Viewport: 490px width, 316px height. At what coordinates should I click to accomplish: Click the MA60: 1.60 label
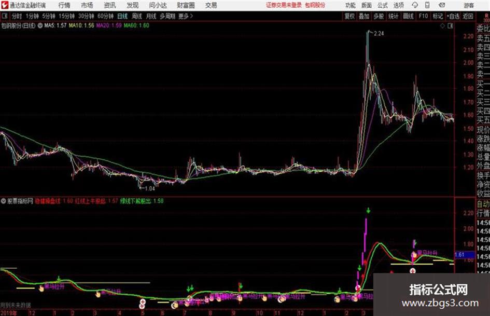point(136,25)
